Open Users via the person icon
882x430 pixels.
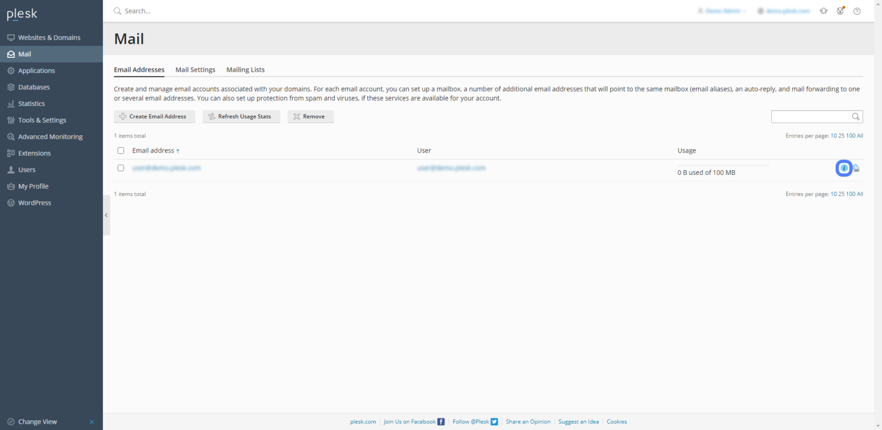point(11,170)
